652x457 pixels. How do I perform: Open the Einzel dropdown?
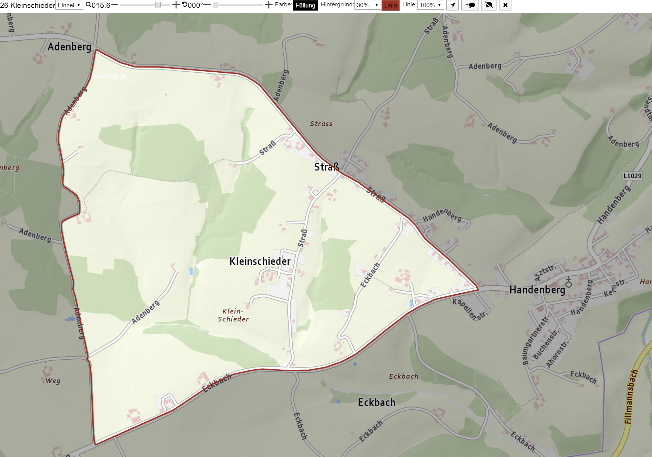(x=69, y=5)
